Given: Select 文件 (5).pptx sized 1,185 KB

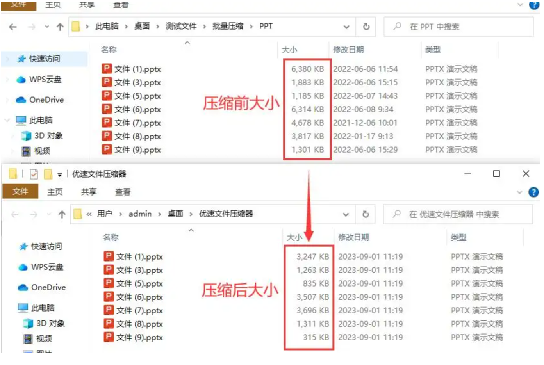Looking at the screenshot, I should [x=131, y=96].
